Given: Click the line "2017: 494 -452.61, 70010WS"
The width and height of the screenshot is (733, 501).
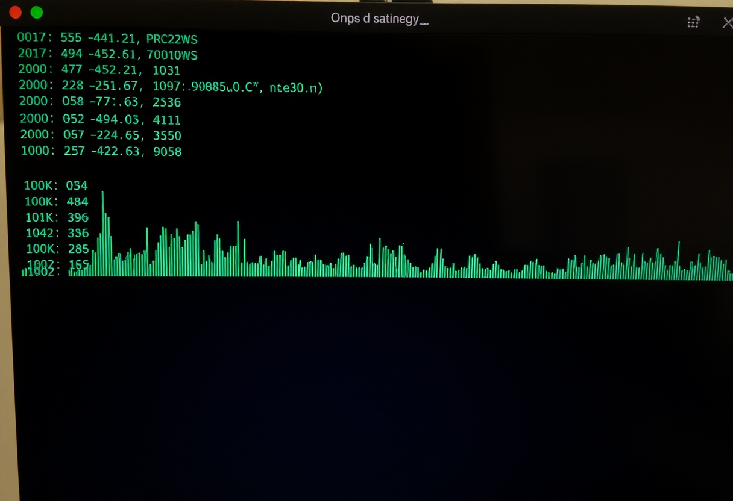Looking at the screenshot, I should pos(108,55).
